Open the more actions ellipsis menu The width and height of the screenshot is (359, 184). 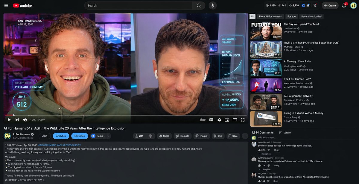pos(245,136)
